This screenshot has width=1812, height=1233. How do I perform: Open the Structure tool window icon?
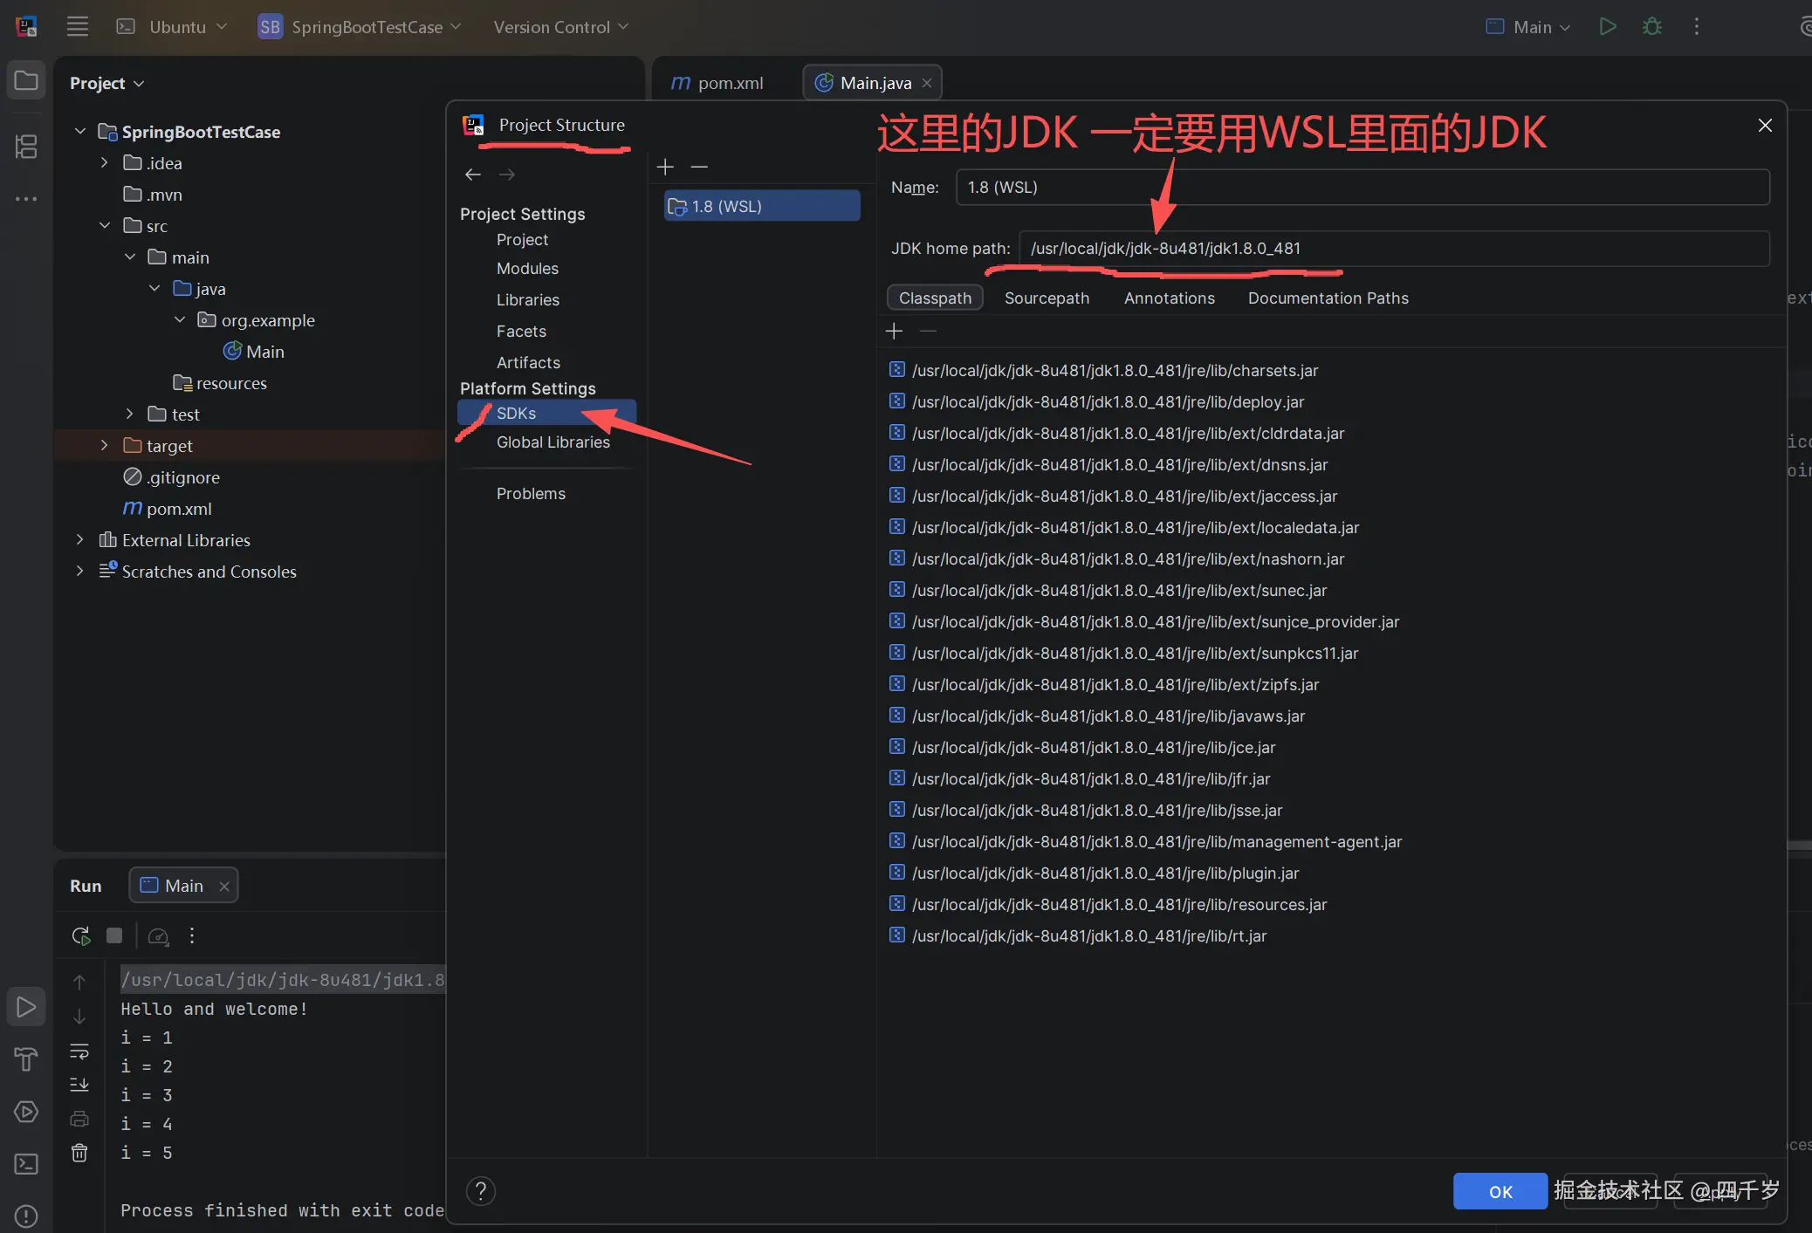[x=26, y=147]
